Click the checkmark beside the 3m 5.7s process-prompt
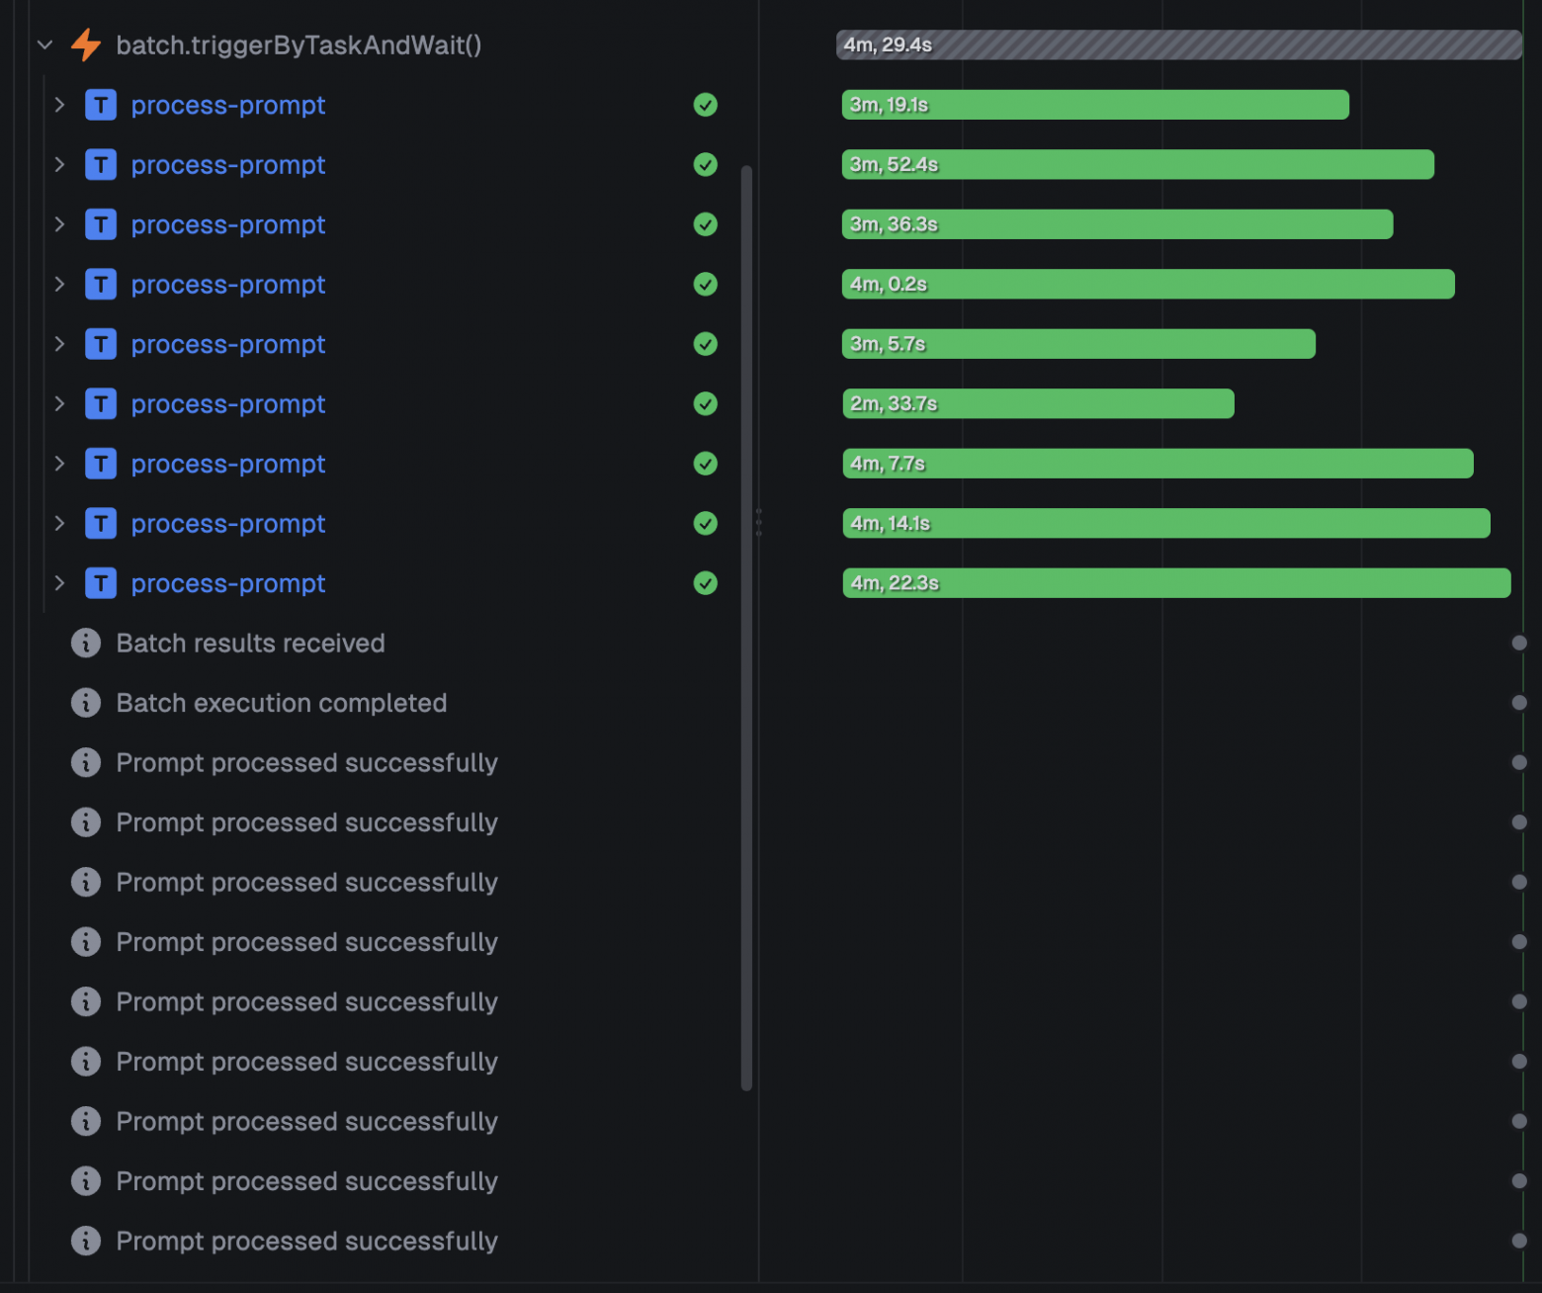Screen dimensions: 1542x1293 tap(705, 344)
